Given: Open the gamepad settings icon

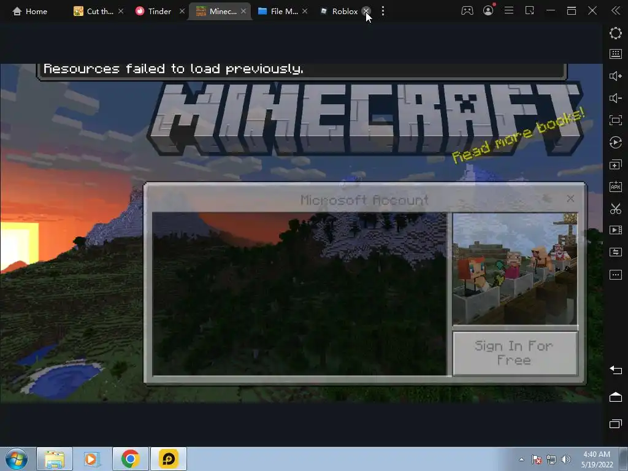Looking at the screenshot, I should pyautogui.click(x=467, y=11).
